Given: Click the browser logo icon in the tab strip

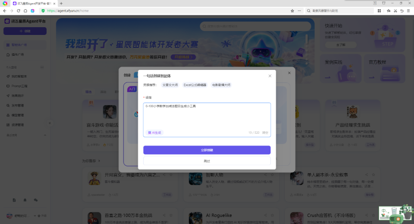Looking at the screenshot, I should click(x=5, y=3).
